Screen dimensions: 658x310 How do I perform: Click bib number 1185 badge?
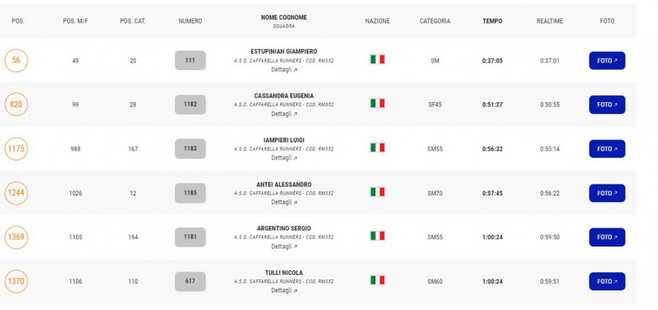coord(190,193)
